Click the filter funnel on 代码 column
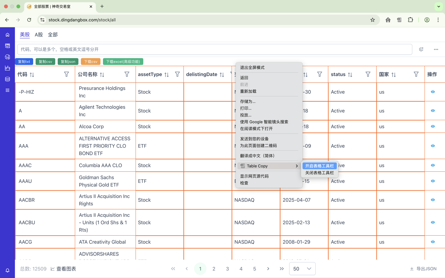 [66, 74]
